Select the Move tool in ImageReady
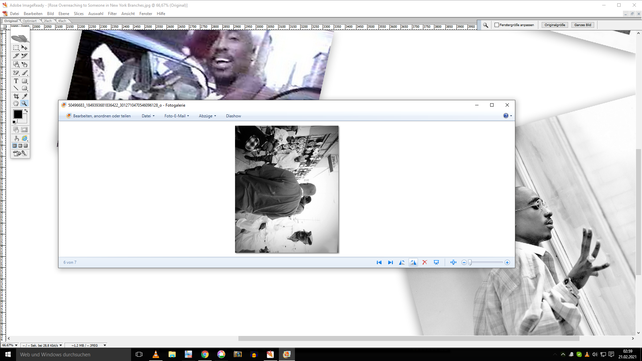The width and height of the screenshot is (642, 361). 24,48
